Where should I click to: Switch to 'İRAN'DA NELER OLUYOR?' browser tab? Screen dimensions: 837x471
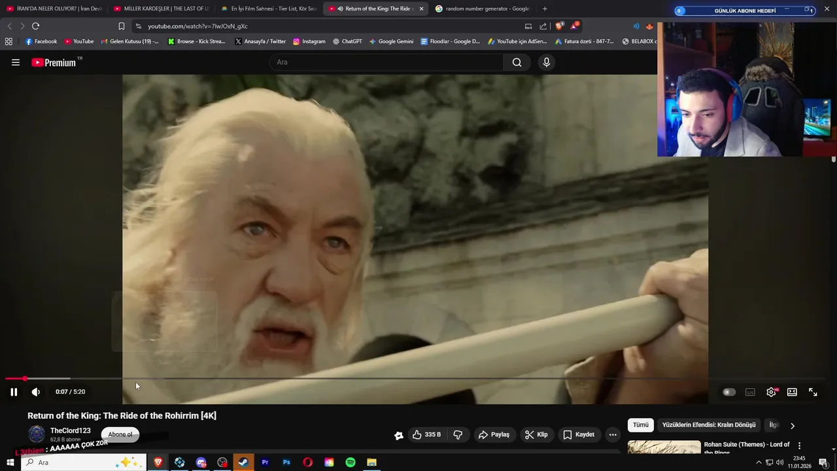pos(54,9)
